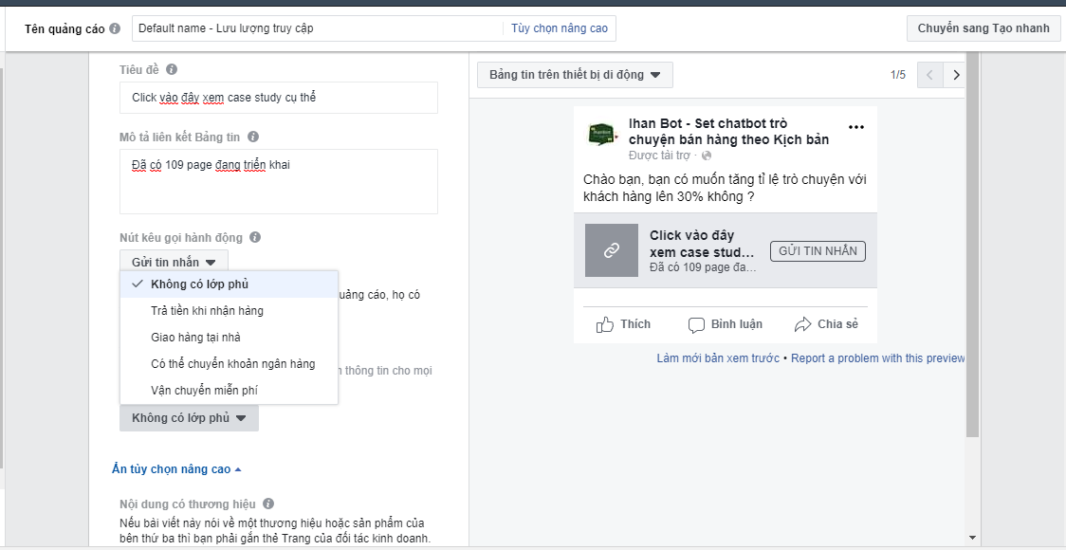Click info icon beside Mô tả liên kết Bảng tin
The image size is (1066, 550).
click(253, 137)
